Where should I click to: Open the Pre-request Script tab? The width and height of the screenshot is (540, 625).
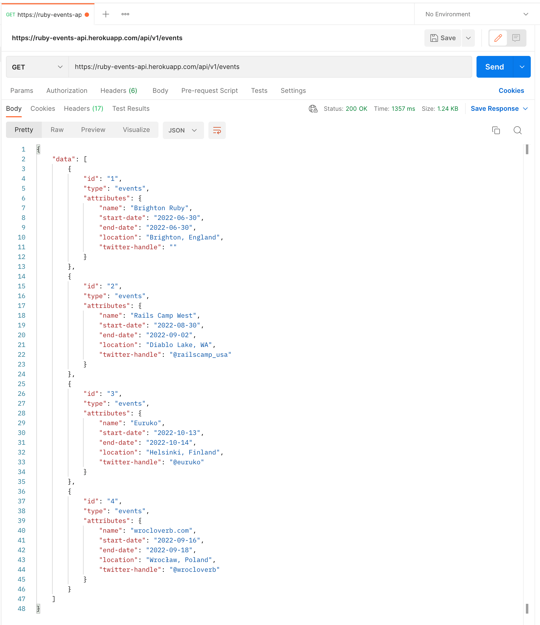pos(209,91)
